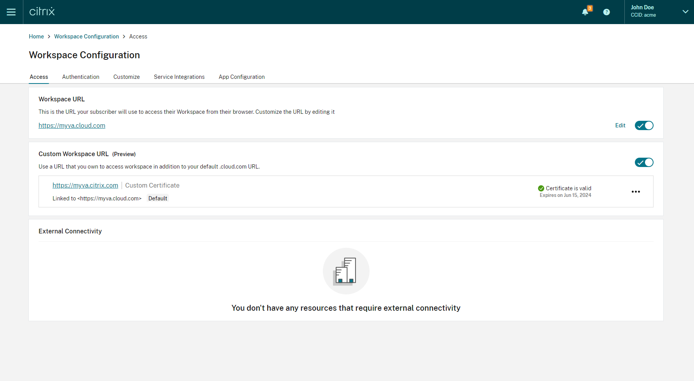694x381 pixels.
Task: Open the Customize tab
Action: (x=126, y=77)
